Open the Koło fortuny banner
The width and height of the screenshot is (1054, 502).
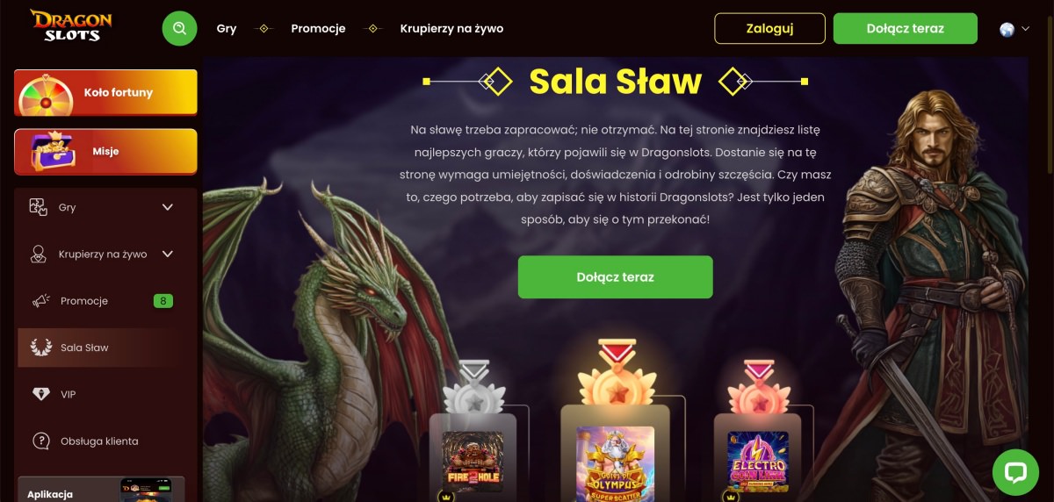click(x=105, y=93)
